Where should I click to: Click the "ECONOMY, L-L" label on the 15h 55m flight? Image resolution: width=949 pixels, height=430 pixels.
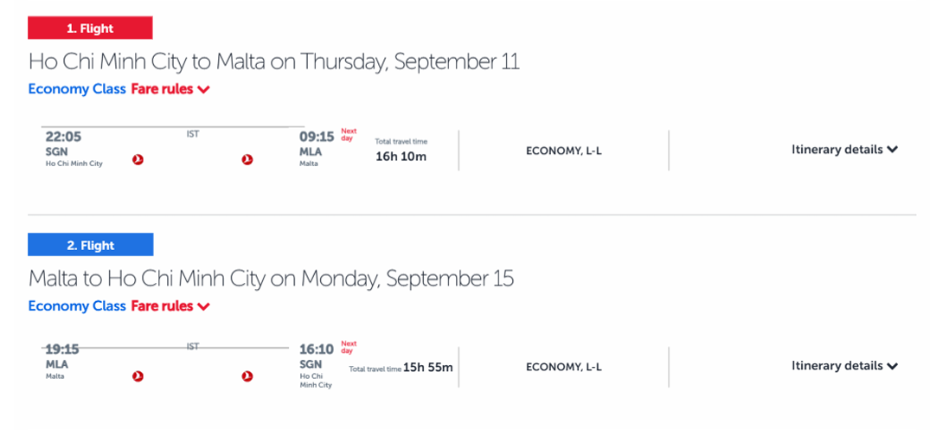tap(563, 367)
